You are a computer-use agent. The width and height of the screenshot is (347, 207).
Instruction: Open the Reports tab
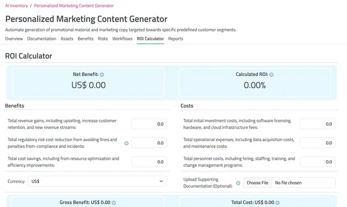tap(176, 38)
